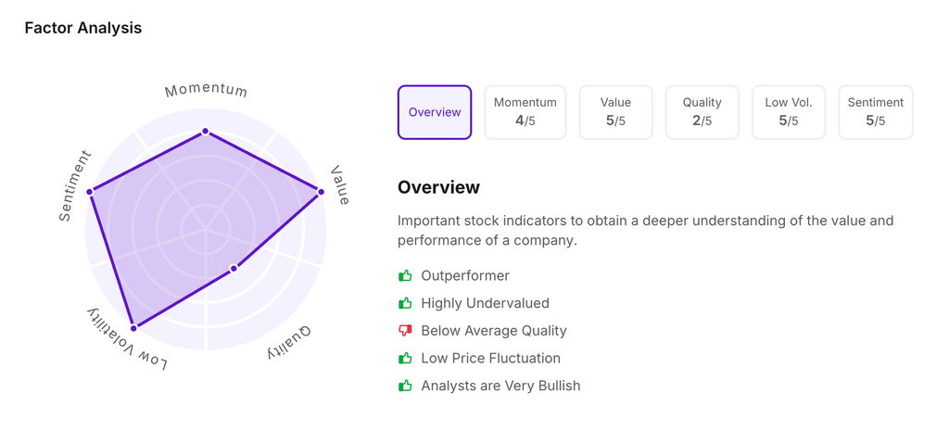Select the Overview tab
This screenshot has height=431, width=949.
[x=435, y=112]
